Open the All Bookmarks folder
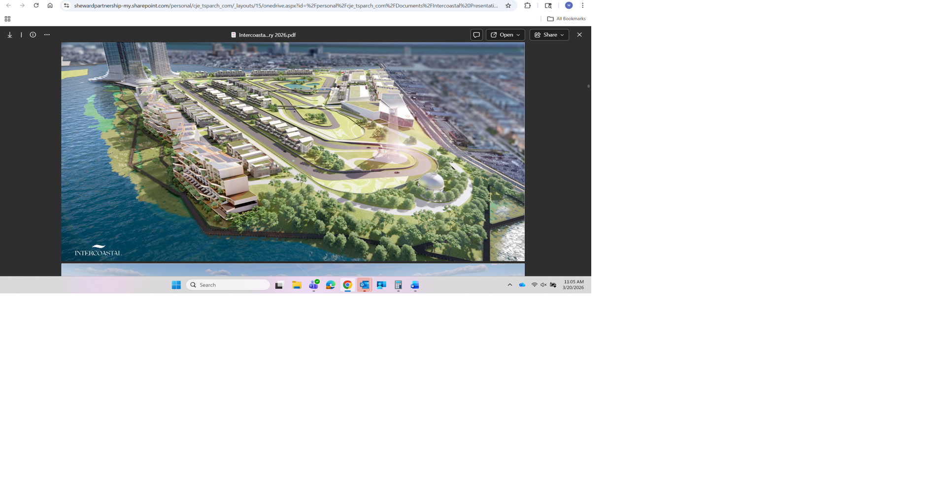Viewport: 946px width, 497px height. point(566,19)
